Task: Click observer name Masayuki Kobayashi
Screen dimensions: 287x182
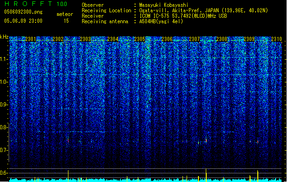Action: pyautogui.click(x=164, y=5)
